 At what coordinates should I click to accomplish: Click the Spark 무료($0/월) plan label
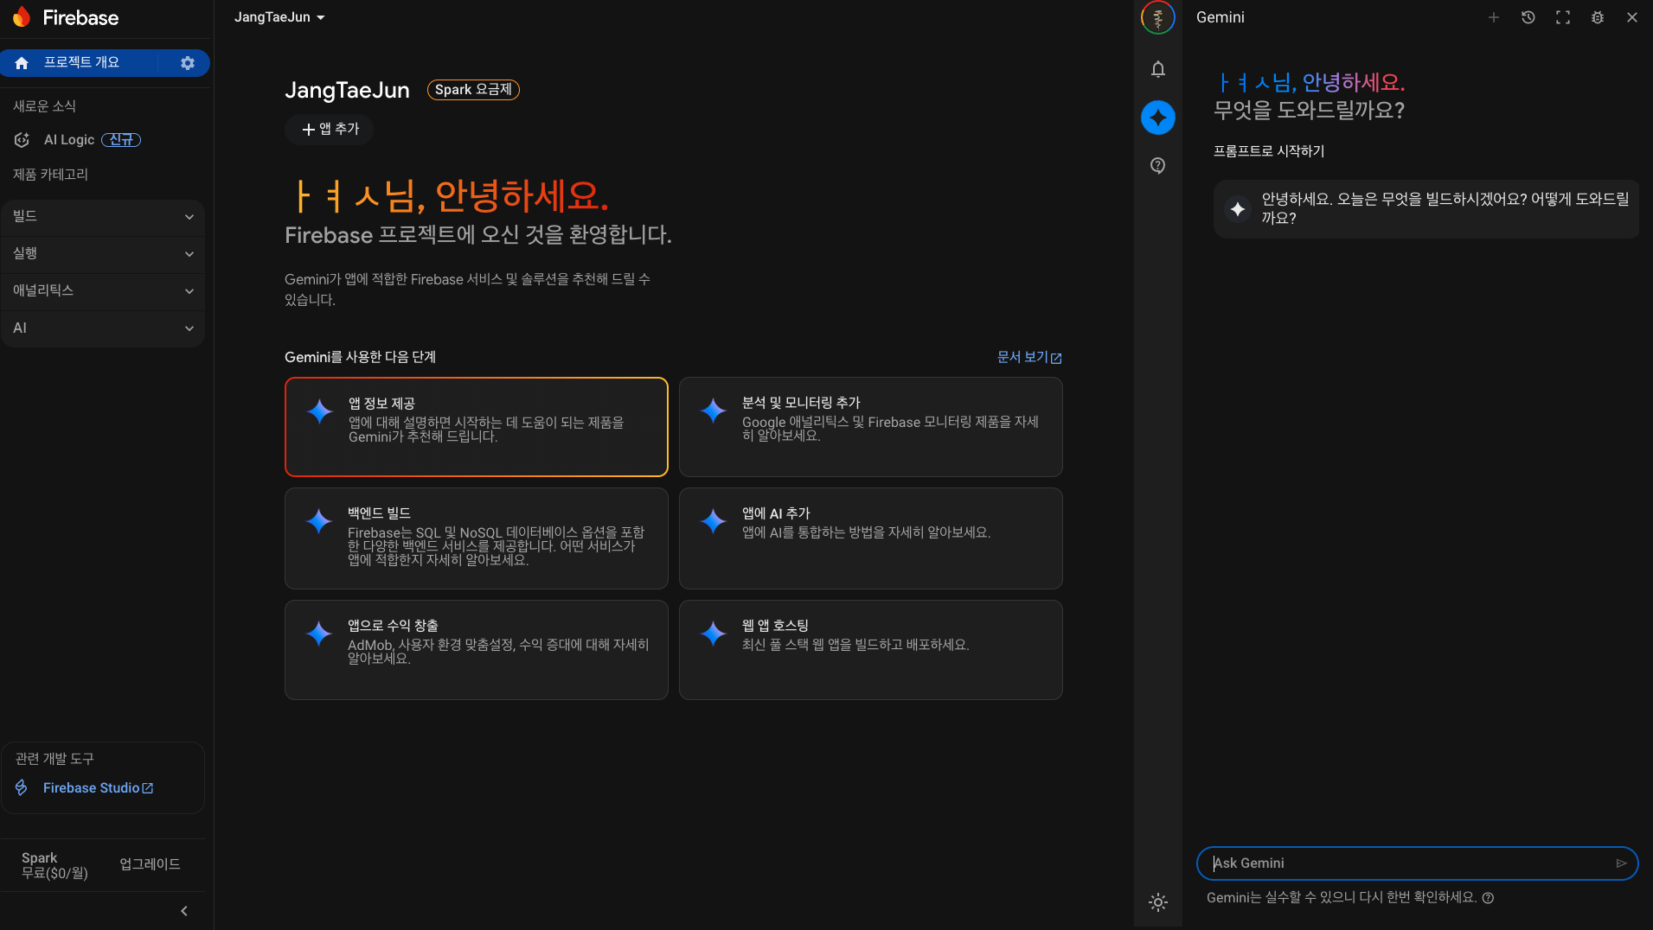pos(54,866)
